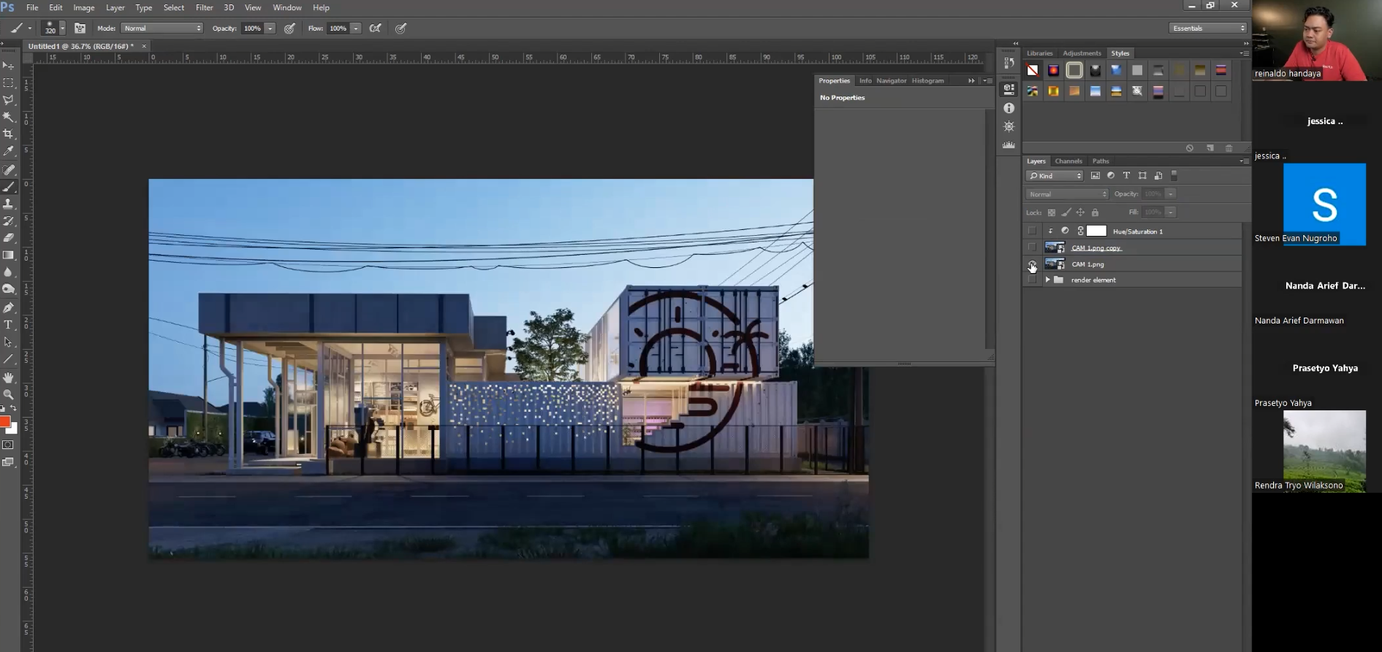
Task: Create a new style
Action: (x=1210, y=148)
